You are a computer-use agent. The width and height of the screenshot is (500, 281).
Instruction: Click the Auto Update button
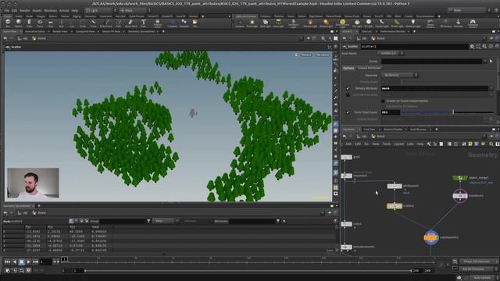coord(482,278)
